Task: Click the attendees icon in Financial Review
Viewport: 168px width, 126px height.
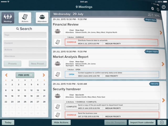Action: tap(57, 31)
